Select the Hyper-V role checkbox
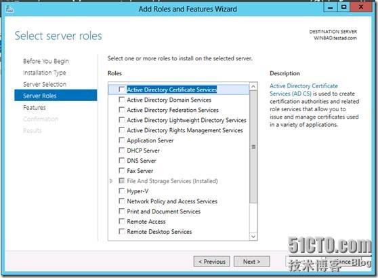 (122, 191)
